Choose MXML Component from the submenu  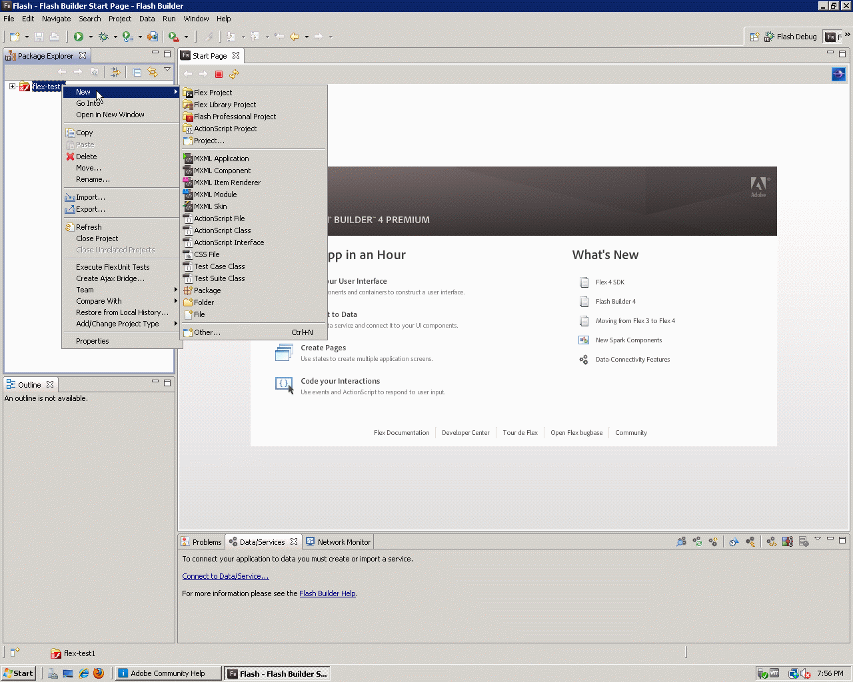tap(254, 170)
